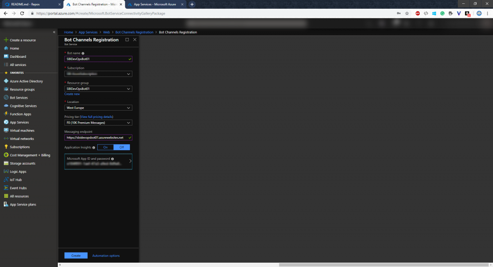The image size is (493, 267).
Task: Click the Application Insights info icon
Action: (x=94, y=148)
